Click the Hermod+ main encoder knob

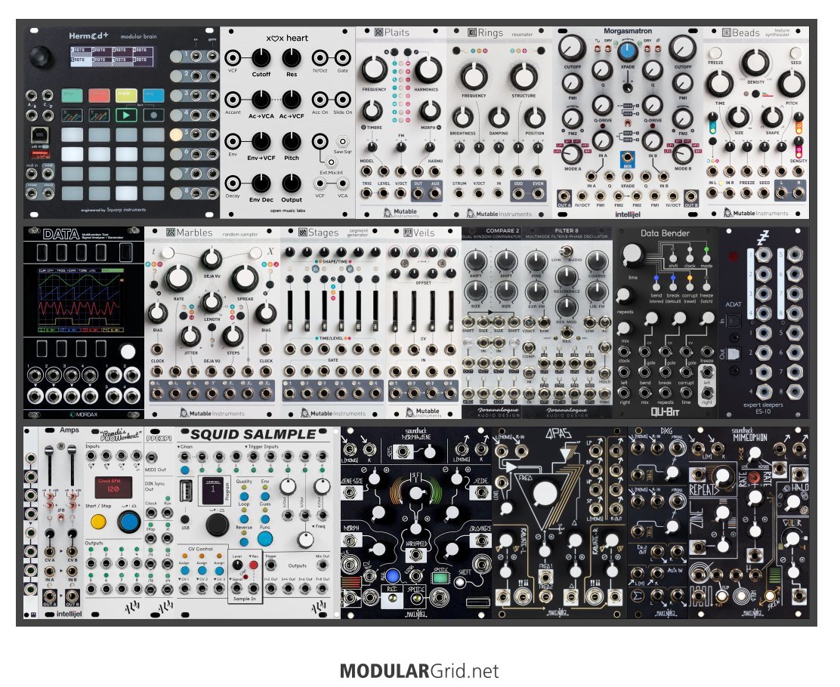[42, 57]
